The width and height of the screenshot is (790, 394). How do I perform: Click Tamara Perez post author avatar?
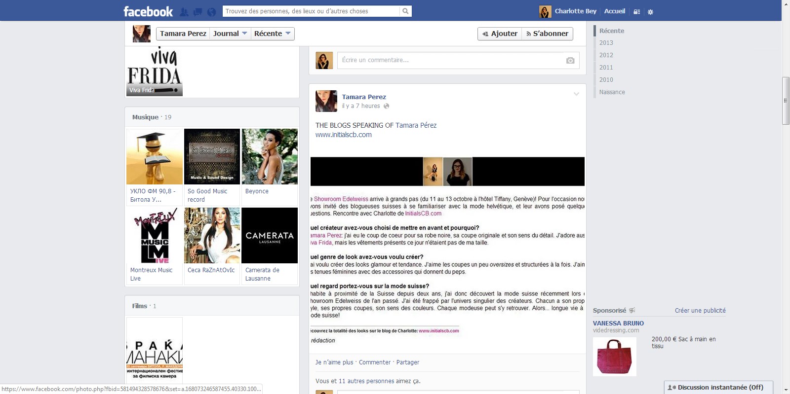coord(326,101)
